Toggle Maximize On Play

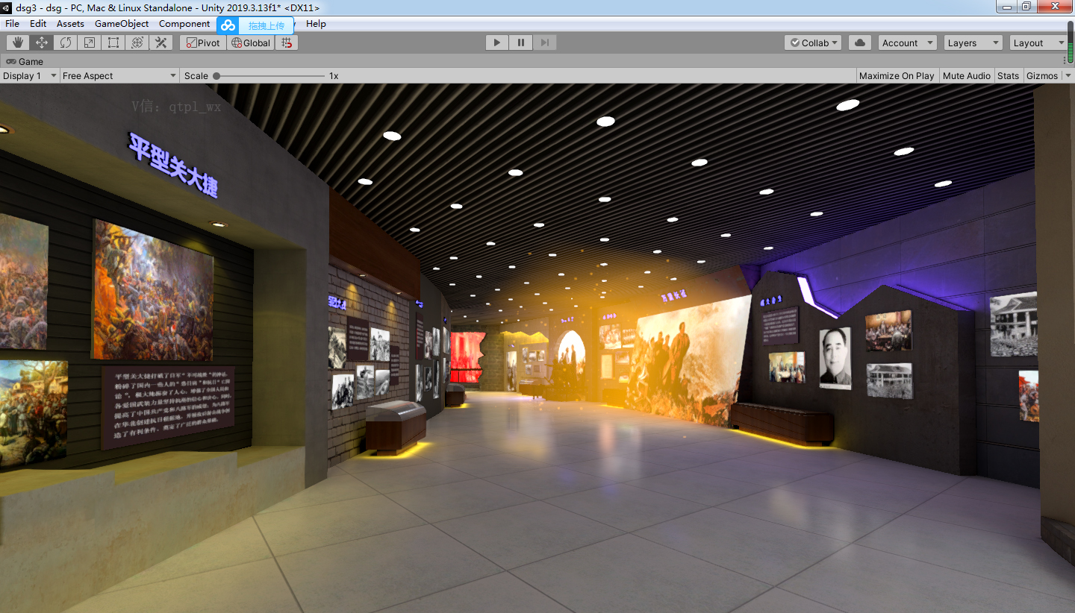tap(897, 75)
